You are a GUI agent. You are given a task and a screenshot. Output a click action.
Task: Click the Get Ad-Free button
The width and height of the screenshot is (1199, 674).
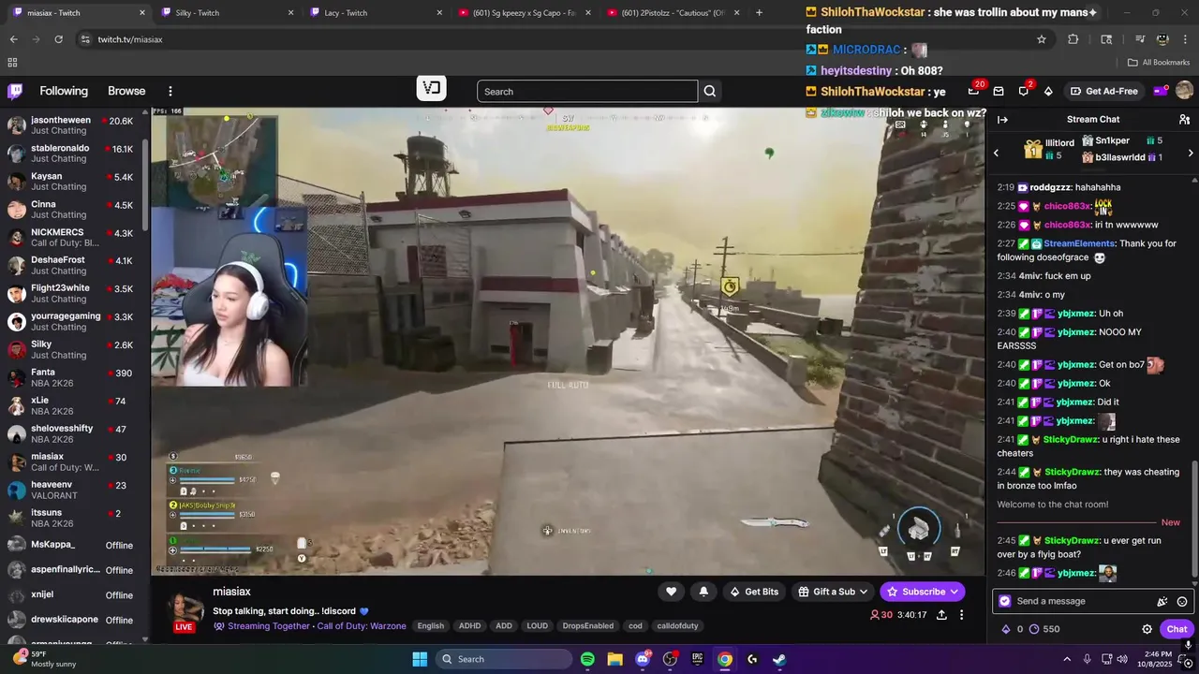coord(1104,91)
